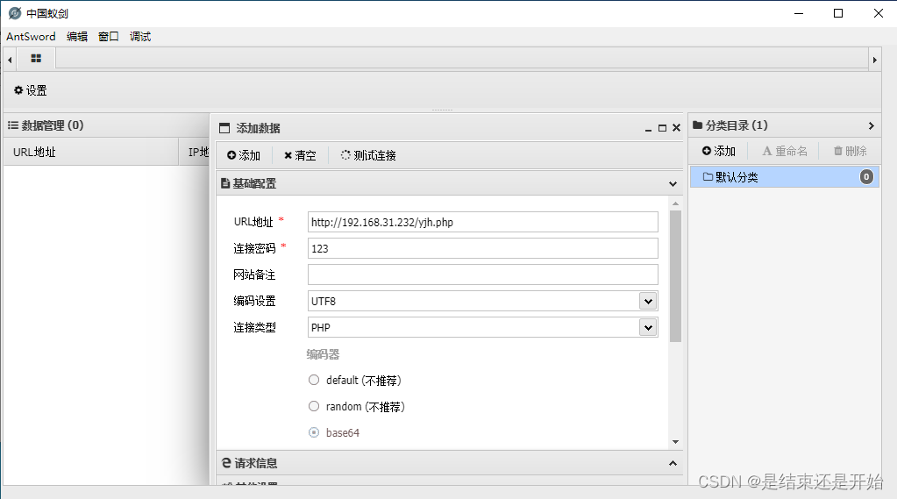This screenshot has width=897, height=499.
Task: Click the 测试连接 test connection button
Action: click(368, 155)
